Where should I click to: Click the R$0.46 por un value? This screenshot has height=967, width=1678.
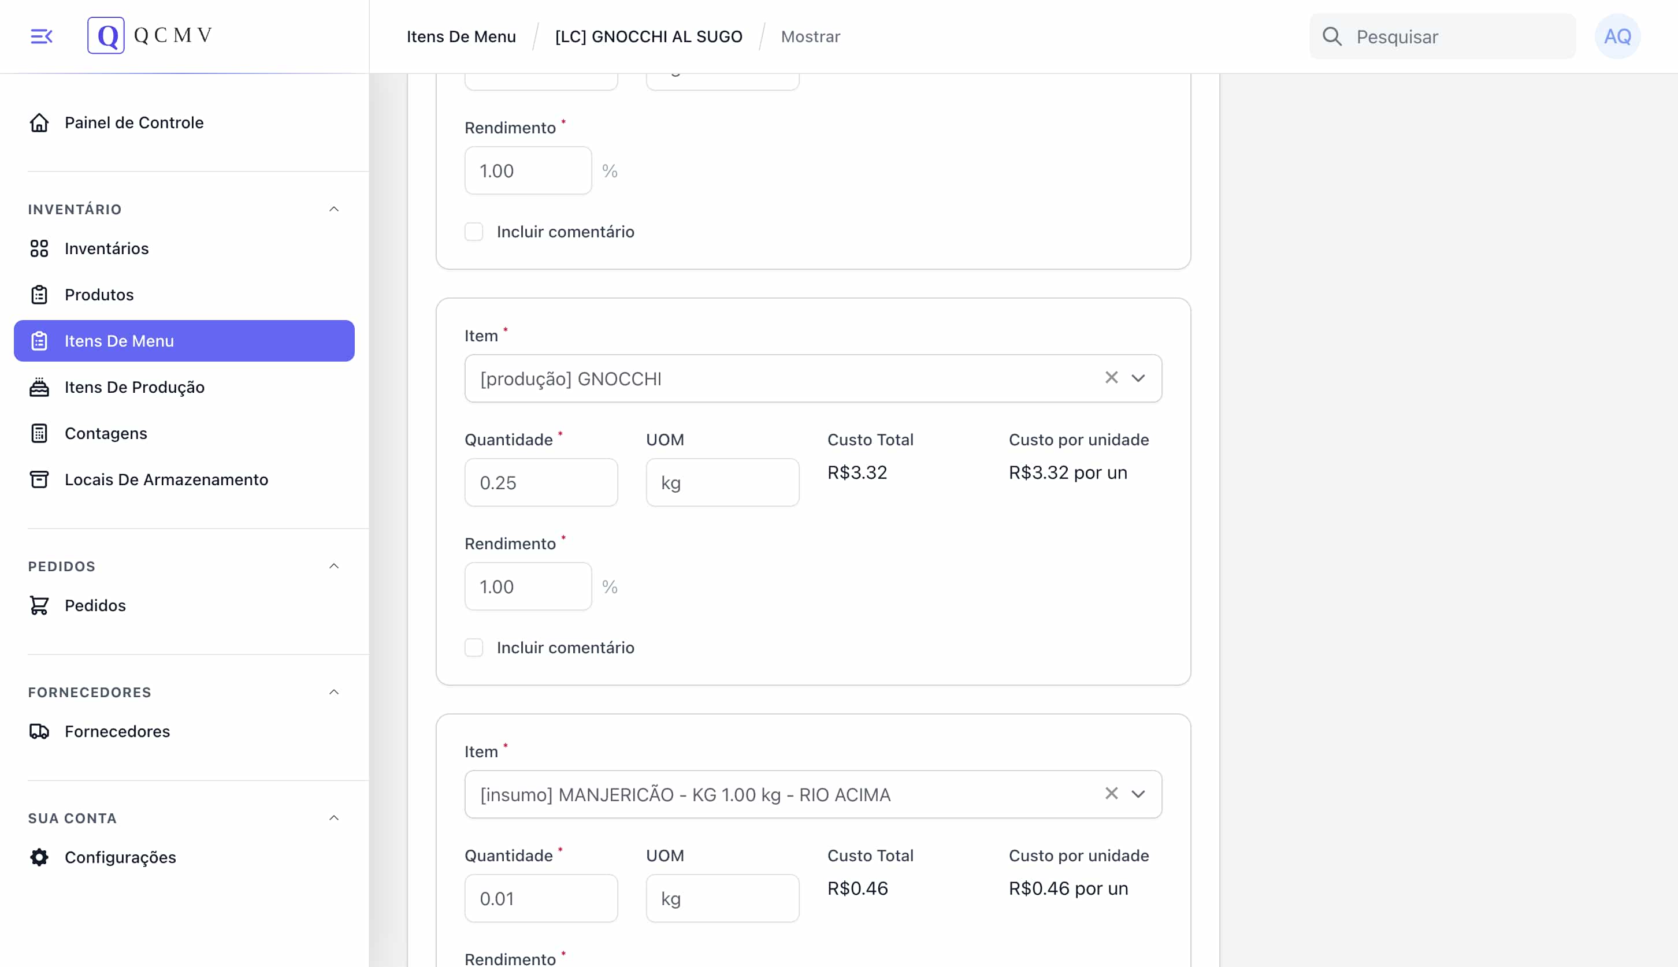click(1068, 888)
